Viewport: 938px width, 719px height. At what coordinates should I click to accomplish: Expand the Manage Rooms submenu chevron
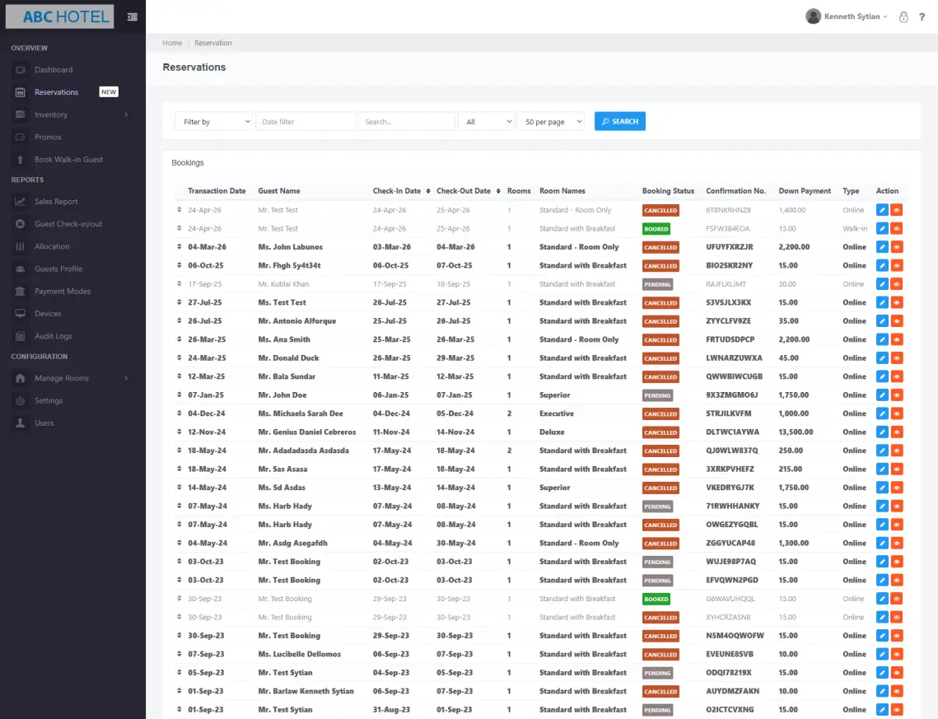pos(126,378)
